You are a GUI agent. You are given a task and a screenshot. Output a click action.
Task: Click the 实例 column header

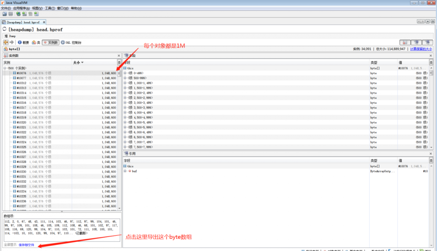point(37,63)
